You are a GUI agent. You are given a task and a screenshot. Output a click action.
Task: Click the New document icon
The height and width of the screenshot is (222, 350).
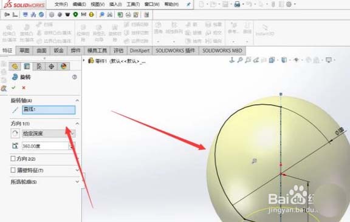pyautogui.click(x=201, y=4)
